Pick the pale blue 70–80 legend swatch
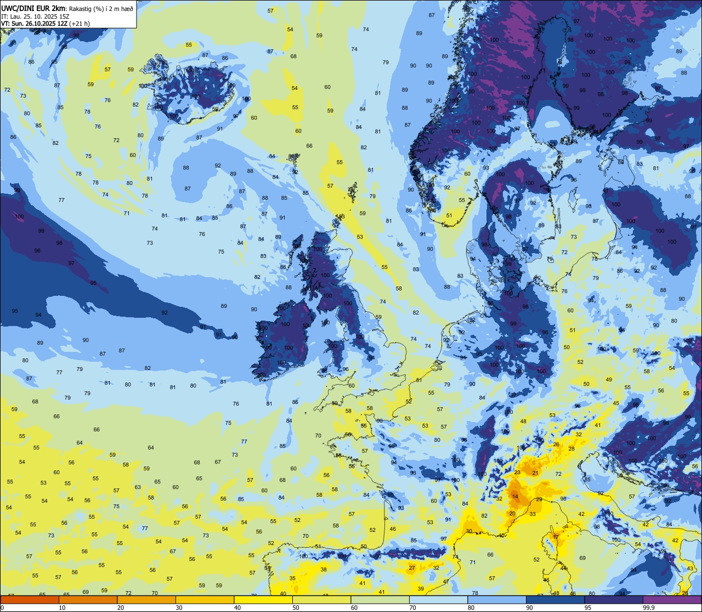Viewport: 702px width, 612px height. coord(438,599)
